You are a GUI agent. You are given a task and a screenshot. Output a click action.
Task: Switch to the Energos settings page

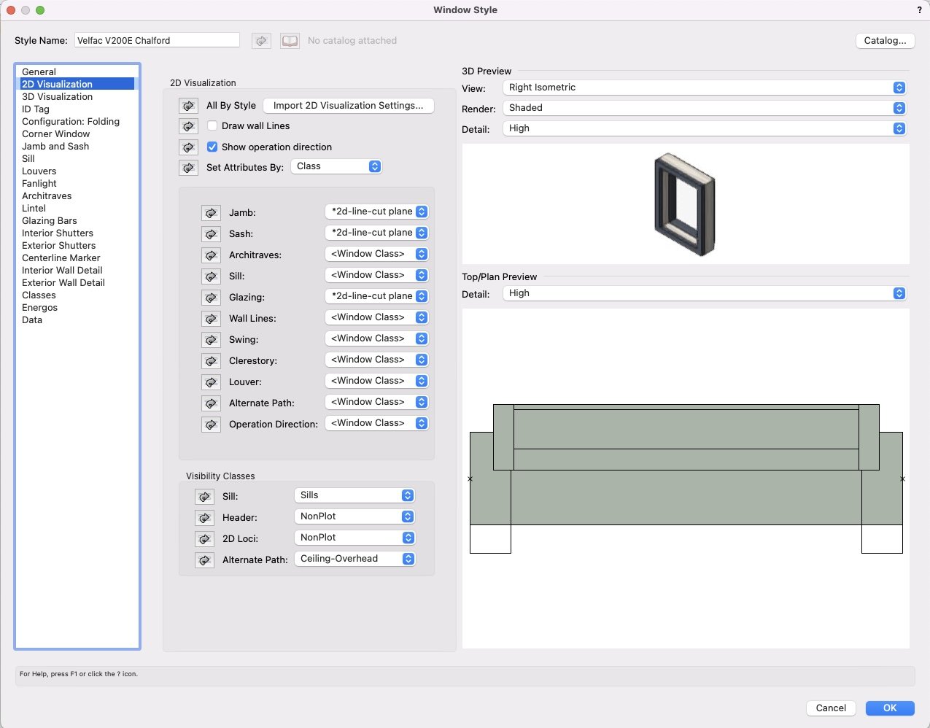click(x=39, y=307)
